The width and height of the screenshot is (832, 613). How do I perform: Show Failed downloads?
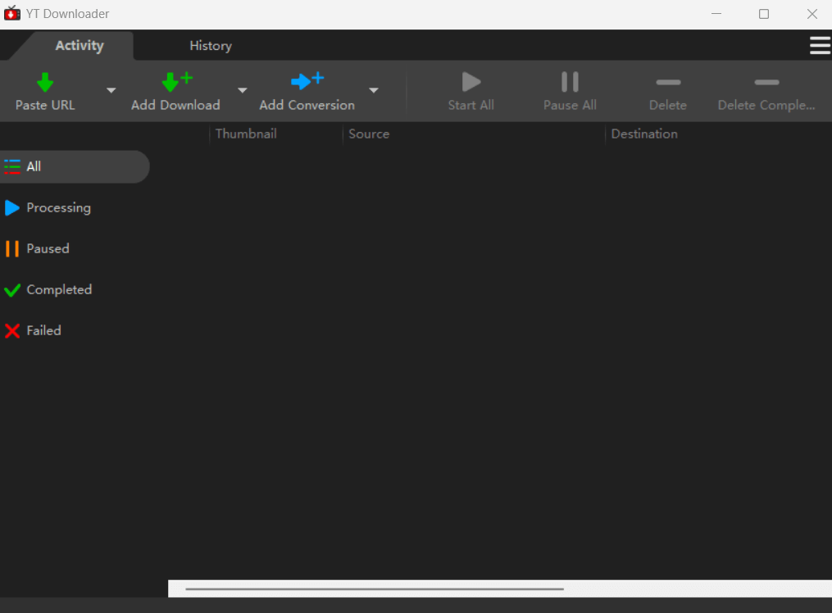(x=43, y=331)
